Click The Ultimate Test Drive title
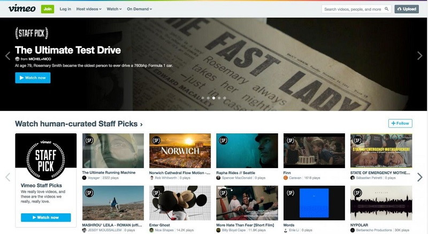This screenshot has width=428, height=234. (68, 50)
